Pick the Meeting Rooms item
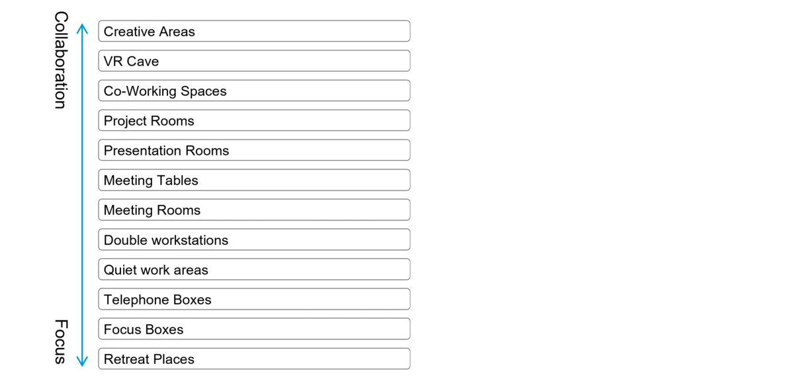The image size is (794, 389). (254, 210)
